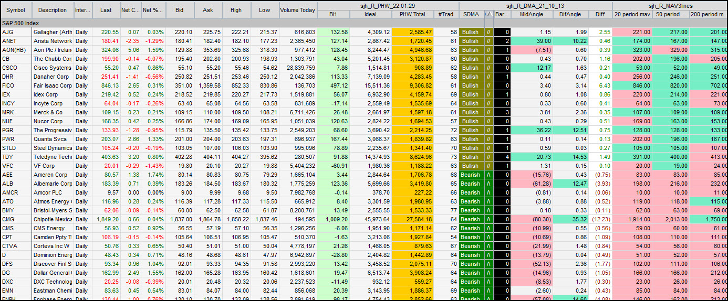This screenshot has width=728, height=301.
Task: Click the Description column header
Action: (x=53, y=10)
